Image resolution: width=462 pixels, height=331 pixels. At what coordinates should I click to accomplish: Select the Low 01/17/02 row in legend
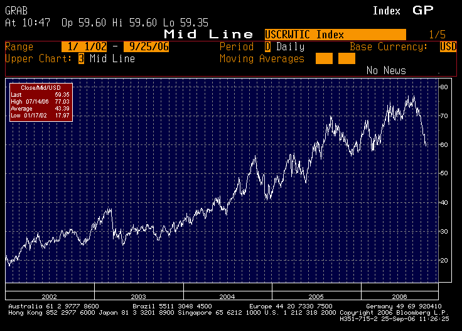click(x=41, y=115)
